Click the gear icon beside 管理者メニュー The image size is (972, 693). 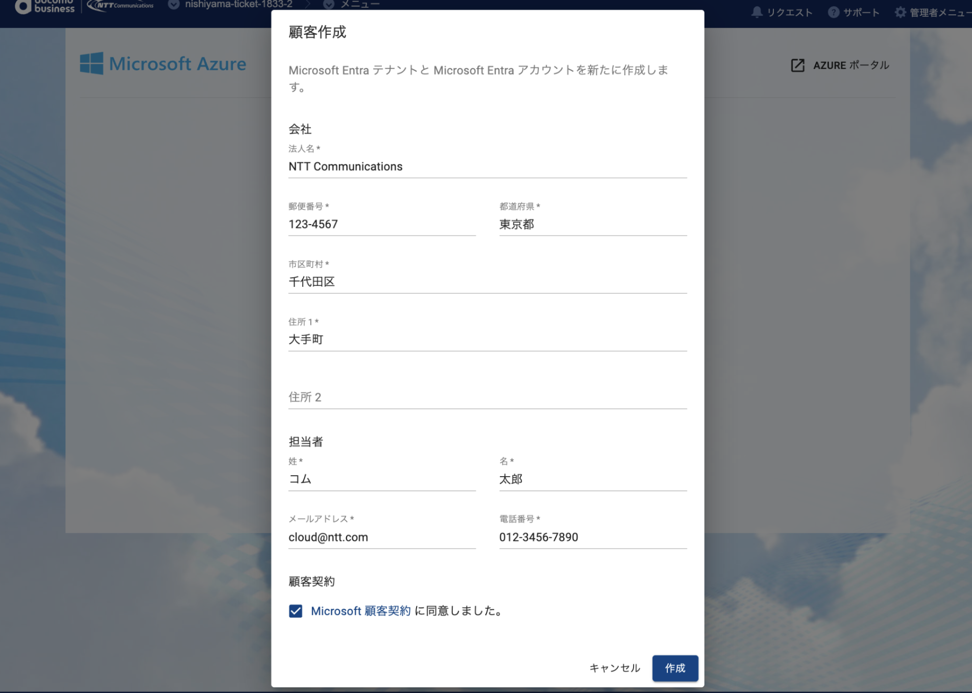[901, 12]
